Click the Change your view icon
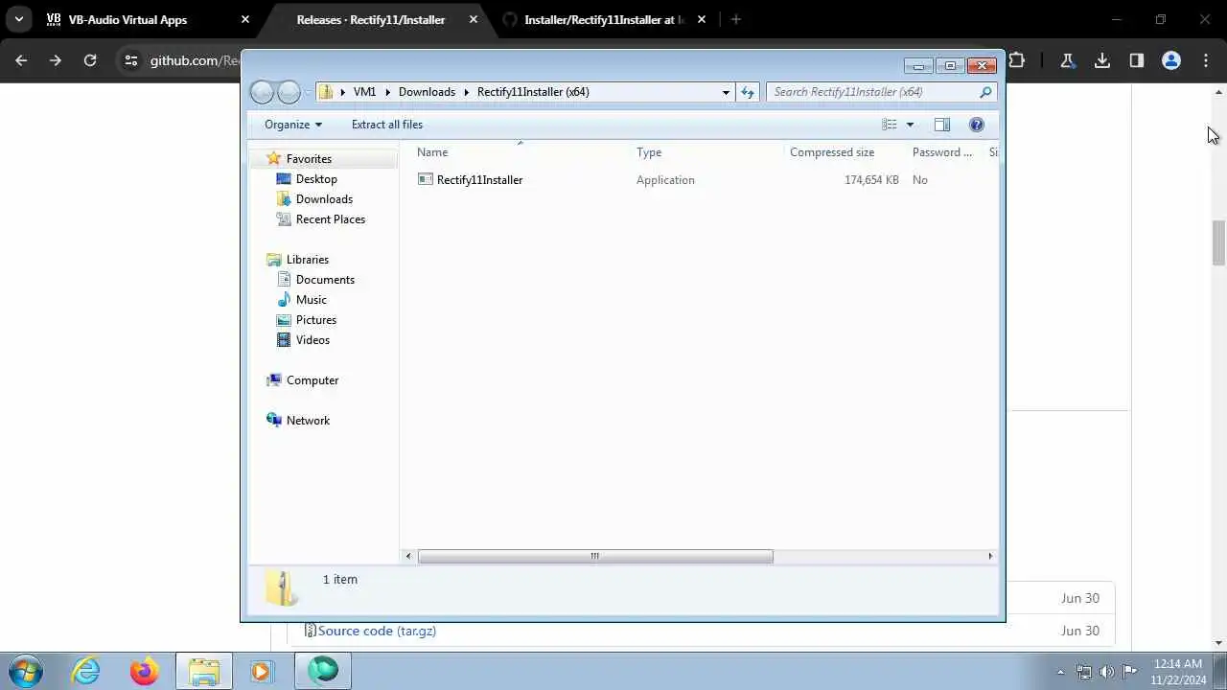Viewport: 1227px width, 690px height. tap(890, 125)
